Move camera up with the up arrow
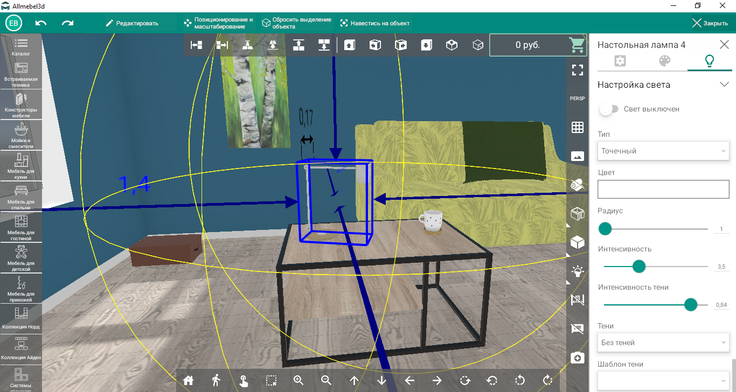This screenshot has height=392, width=736. (x=354, y=380)
